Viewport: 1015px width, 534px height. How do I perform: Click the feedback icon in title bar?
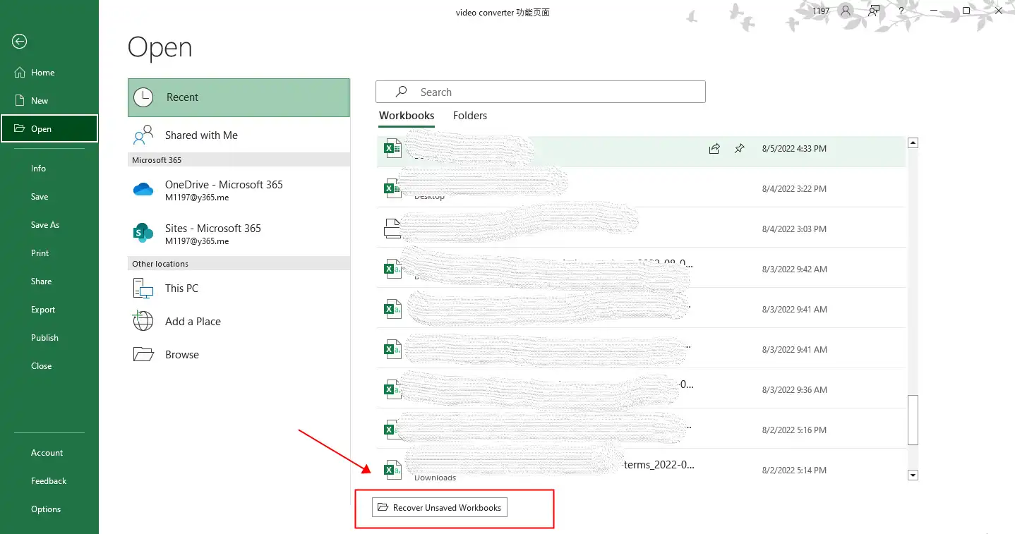[875, 11]
